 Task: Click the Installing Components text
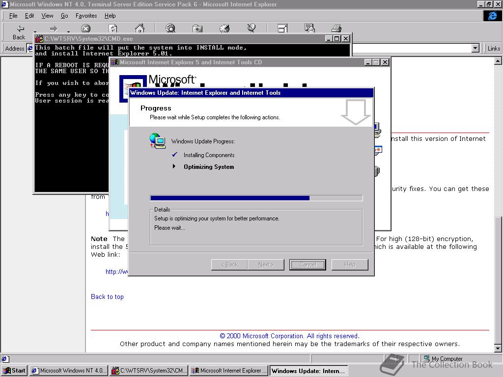(209, 155)
